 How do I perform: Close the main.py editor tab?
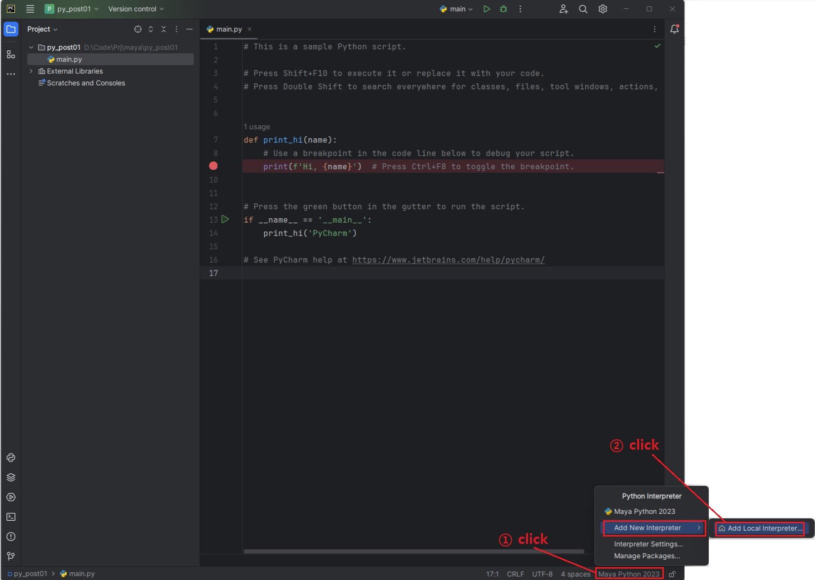tap(249, 29)
